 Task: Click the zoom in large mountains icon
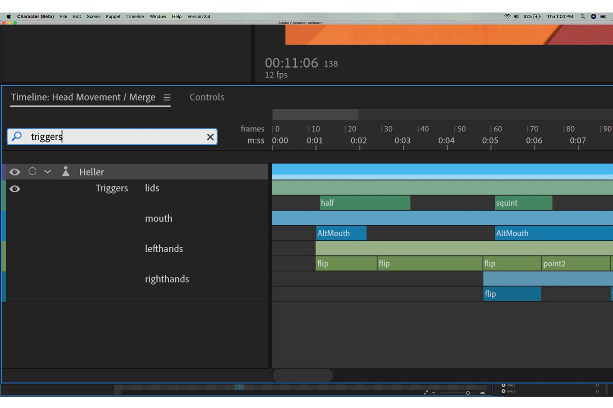pos(483,392)
